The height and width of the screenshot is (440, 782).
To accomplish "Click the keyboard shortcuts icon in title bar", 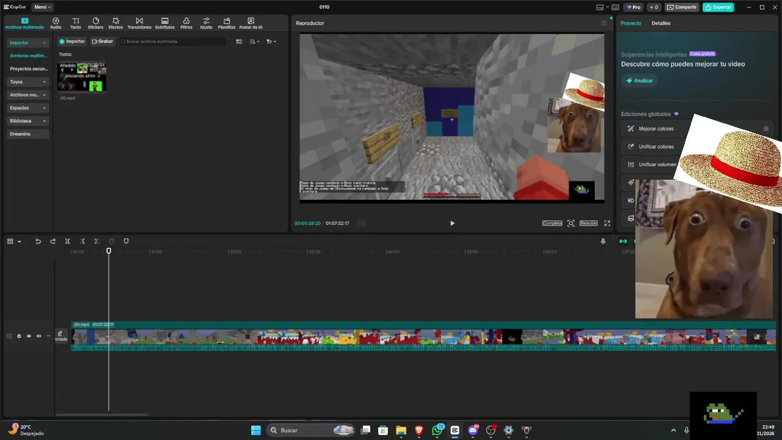I will pyautogui.click(x=615, y=7).
